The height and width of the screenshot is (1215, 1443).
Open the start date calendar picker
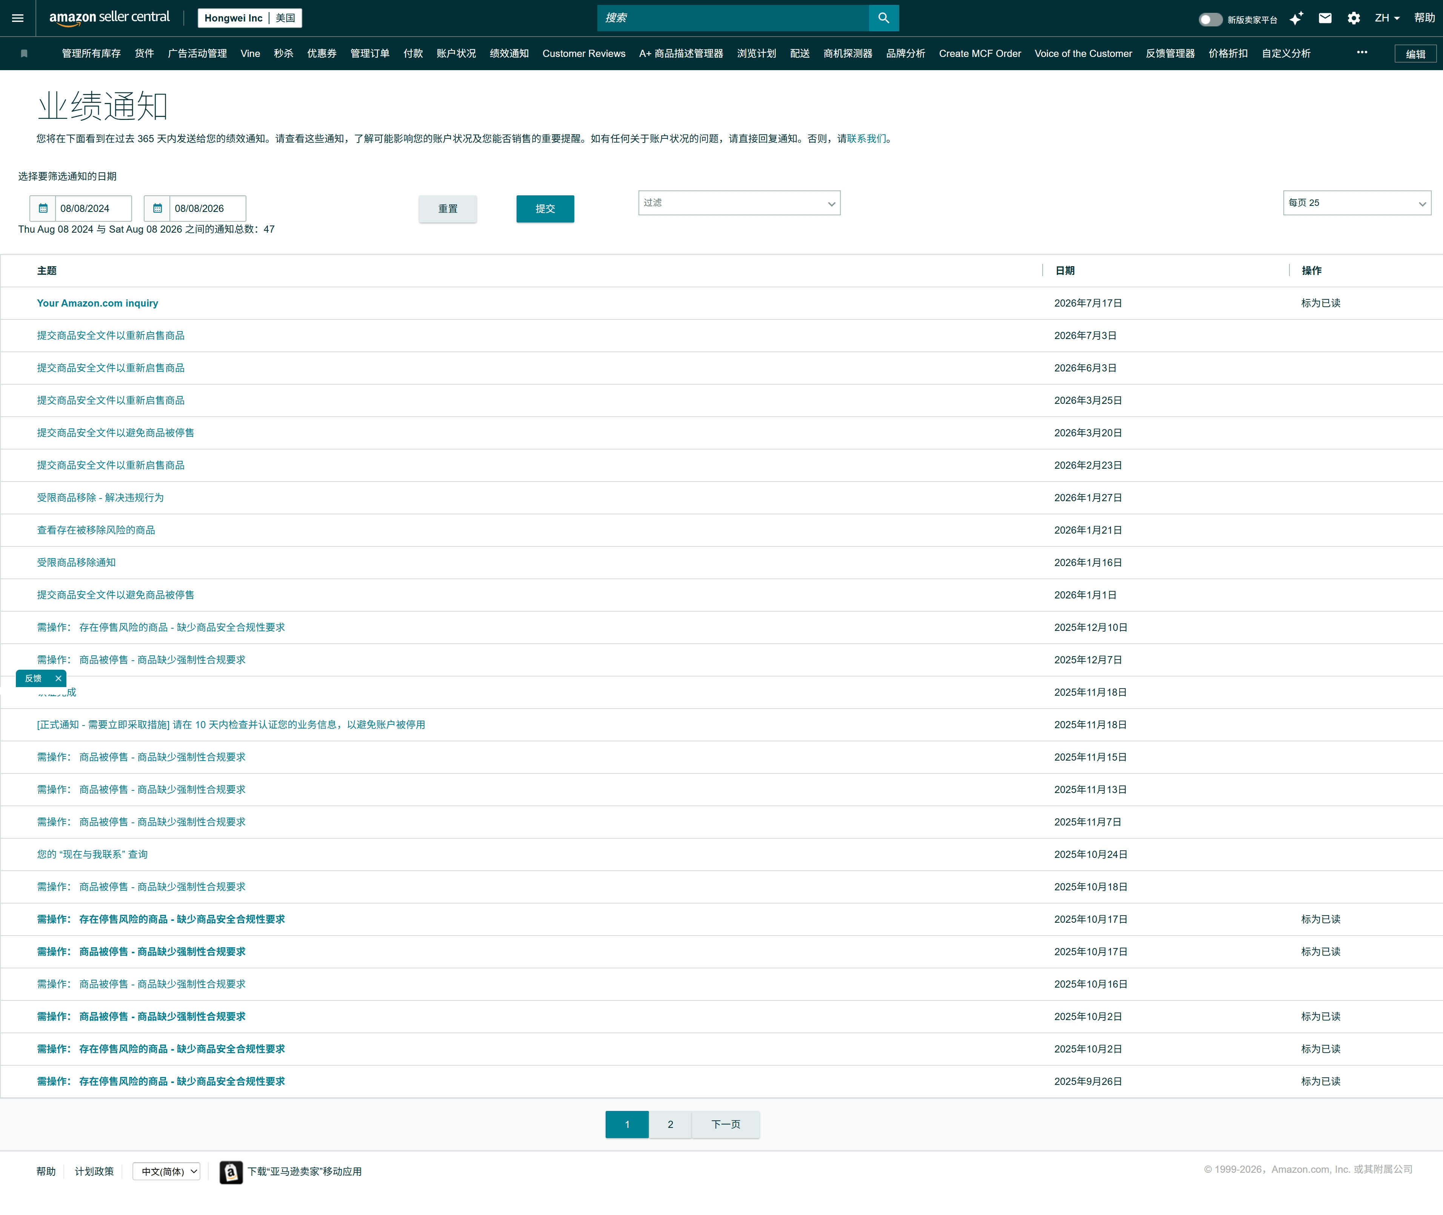coord(43,208)
